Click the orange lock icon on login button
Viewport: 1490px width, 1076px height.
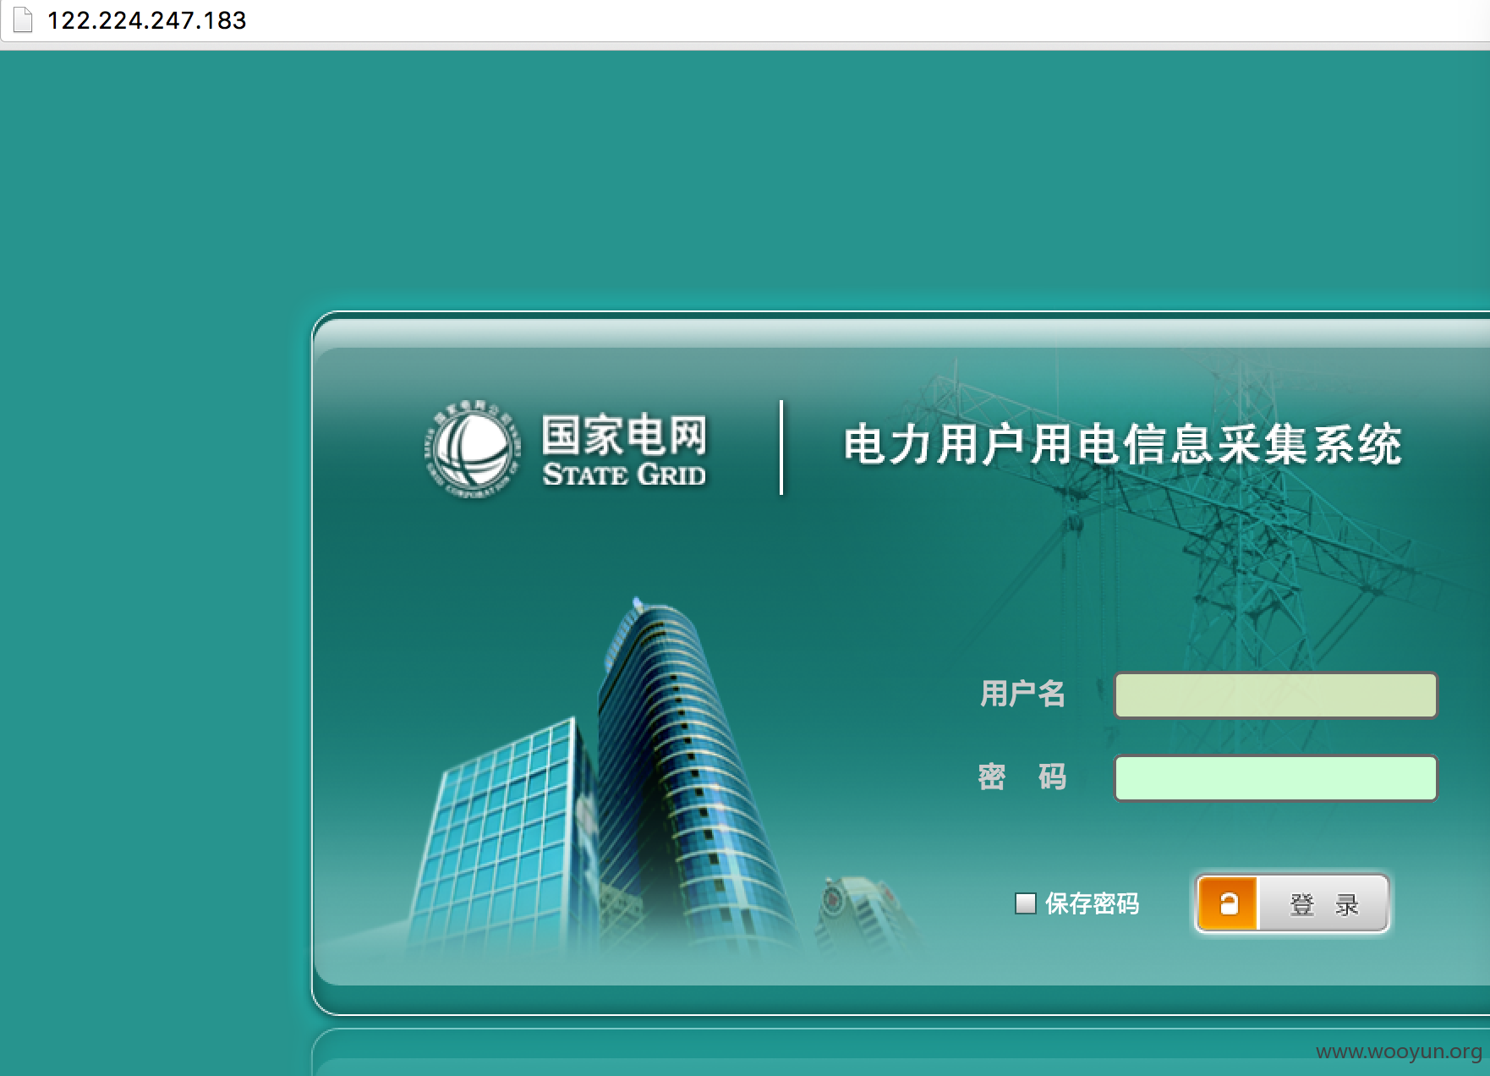point(1228,903)
